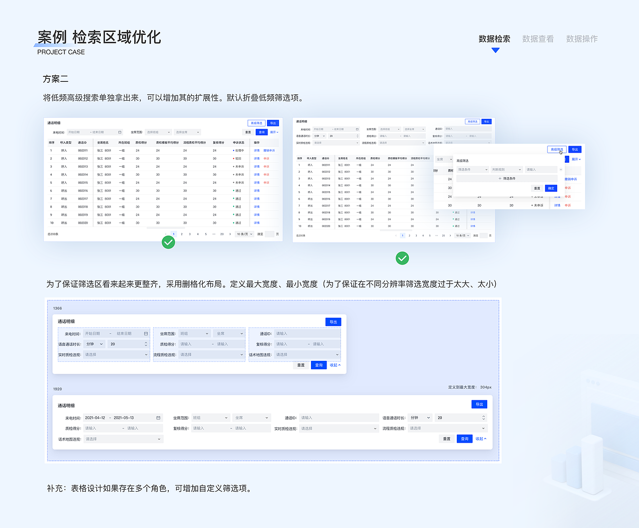Image resolution: width=639 pixels, height=528 pixels.
Task: Click the calendar icon in the 1366 layout form
Action: (x=145, y=333)
